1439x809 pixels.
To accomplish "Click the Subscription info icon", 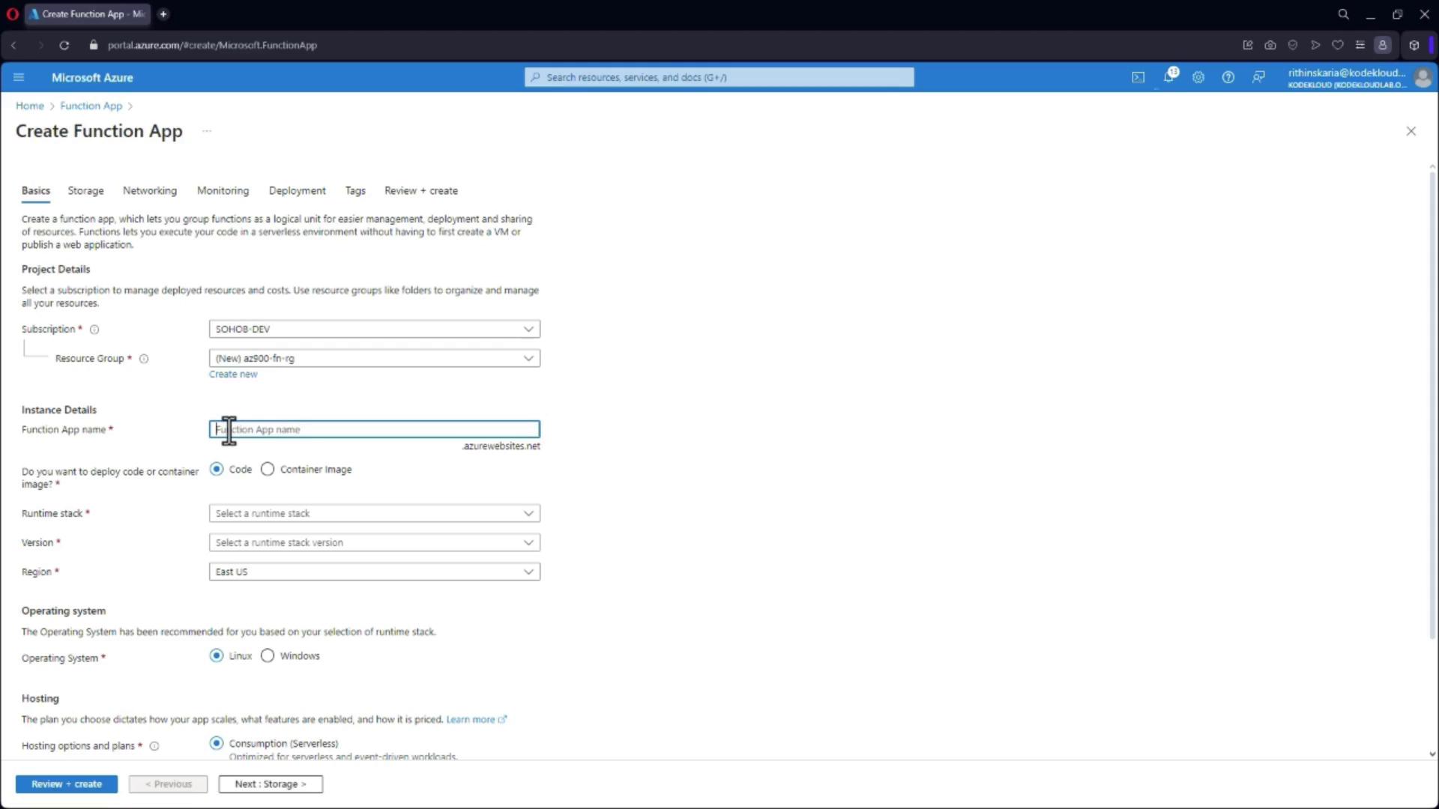I will coord(94,330).
